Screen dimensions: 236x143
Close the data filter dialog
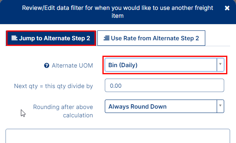[x=227, y=8]
